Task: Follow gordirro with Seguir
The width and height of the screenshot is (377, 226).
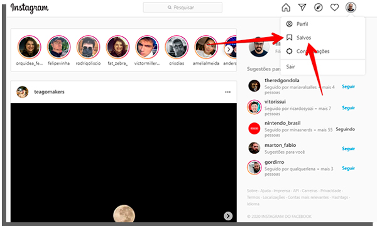Action: point(348,168)
